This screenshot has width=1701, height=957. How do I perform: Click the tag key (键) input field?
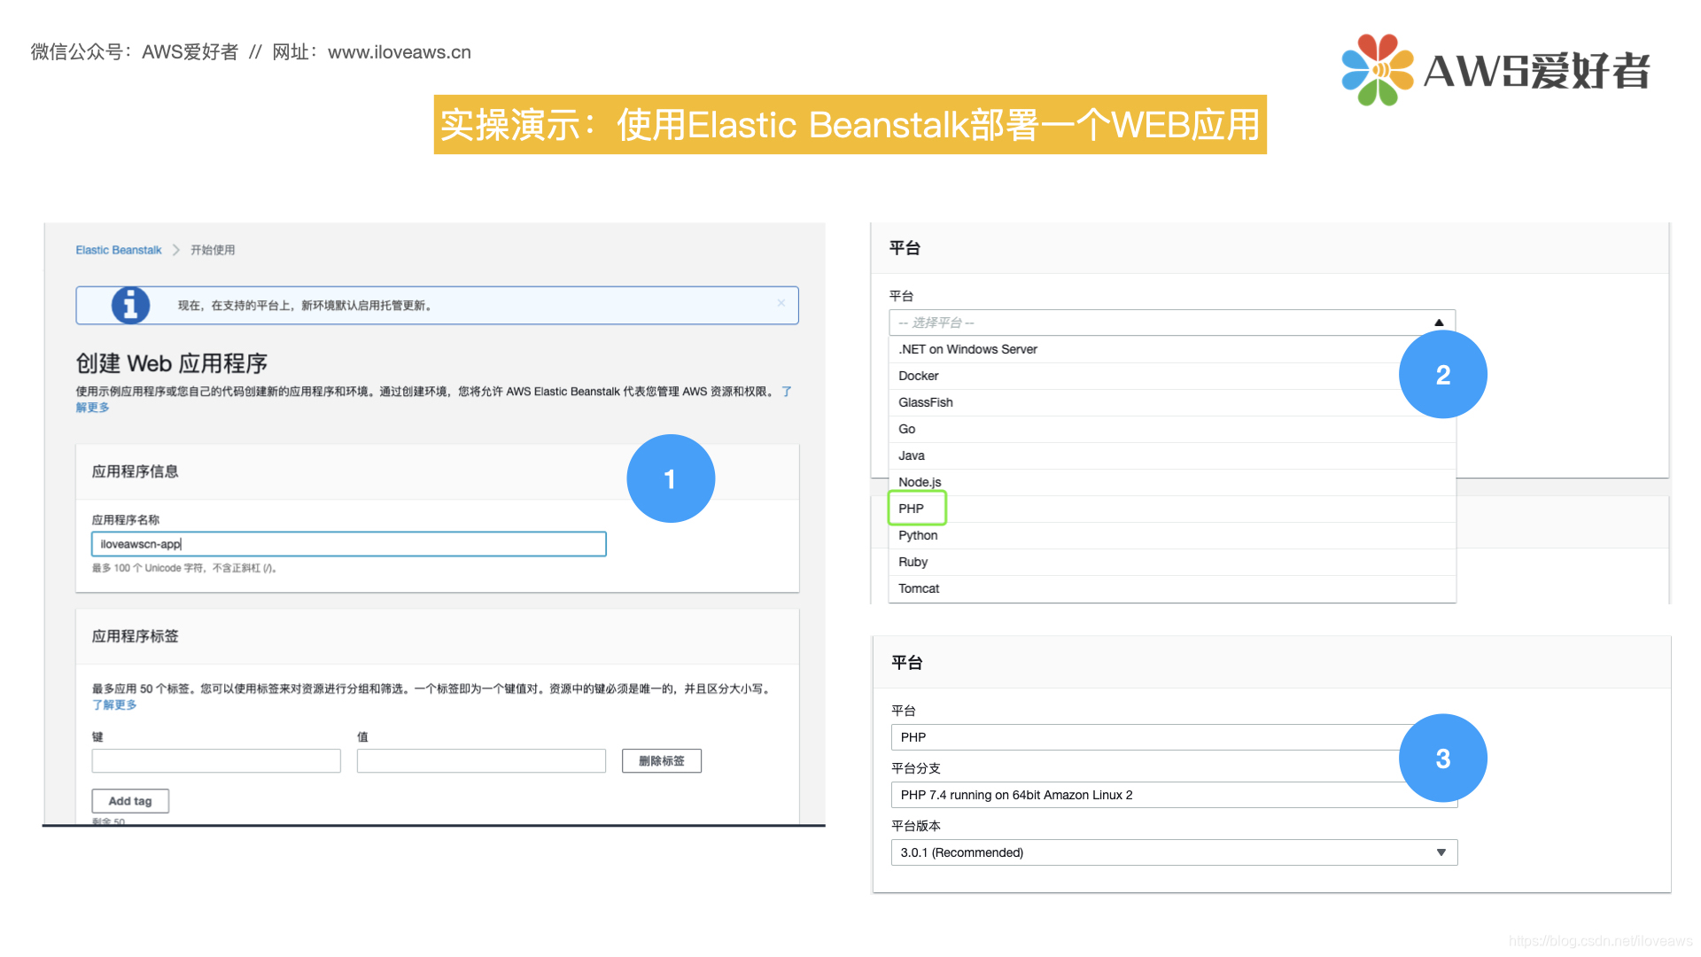(216, 761)
